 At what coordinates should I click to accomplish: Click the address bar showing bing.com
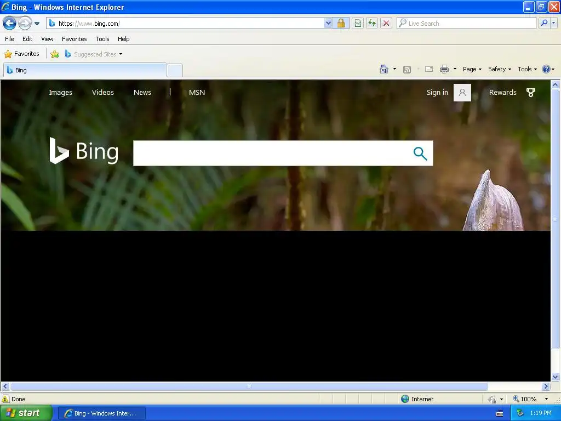click(186, 24)
